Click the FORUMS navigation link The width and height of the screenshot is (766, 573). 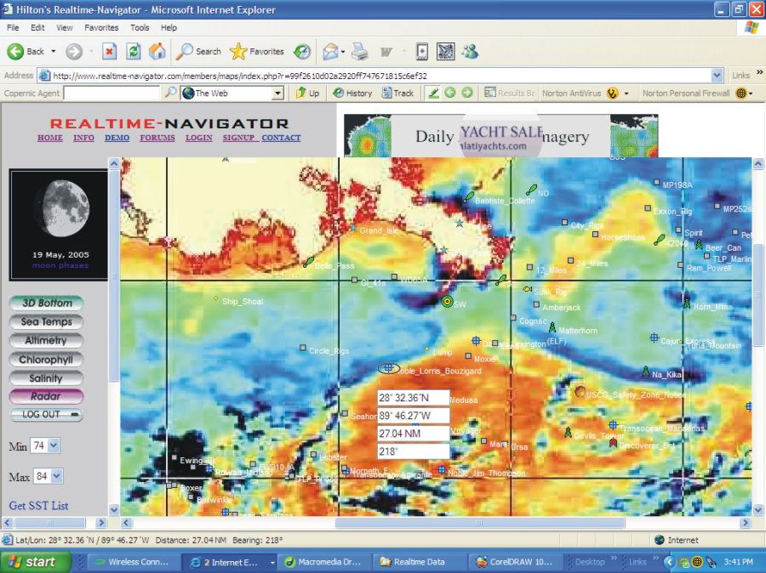[157, 138]
